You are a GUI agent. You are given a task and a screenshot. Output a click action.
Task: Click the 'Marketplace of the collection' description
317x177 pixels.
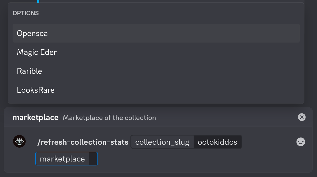click(x=109, y=118)
